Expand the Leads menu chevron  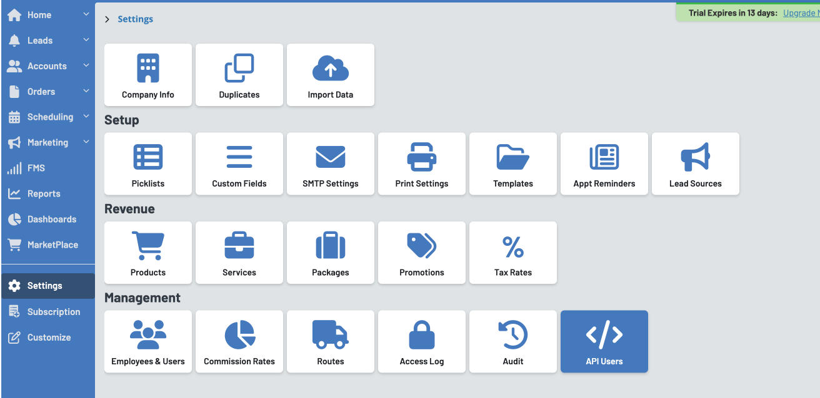86,40
